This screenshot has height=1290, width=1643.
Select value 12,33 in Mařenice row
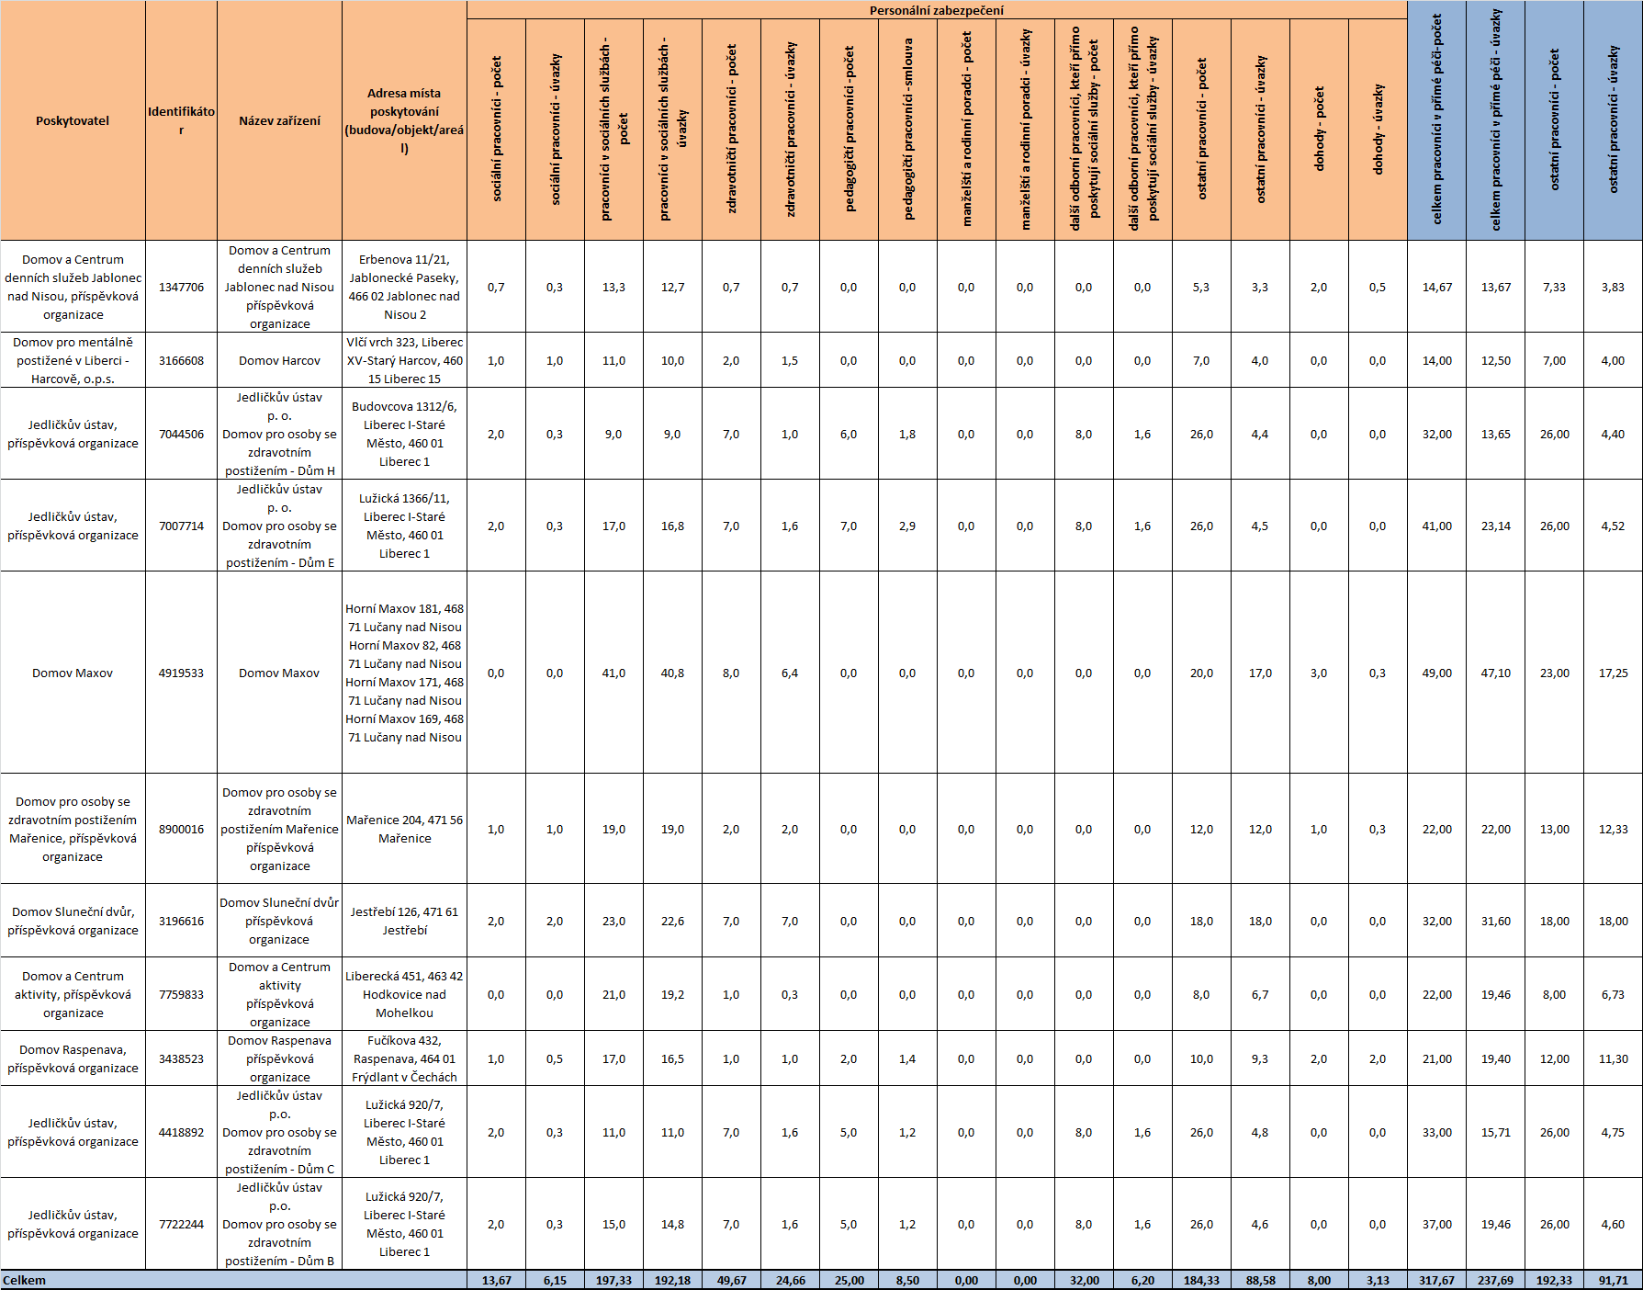click(1613, 829)
